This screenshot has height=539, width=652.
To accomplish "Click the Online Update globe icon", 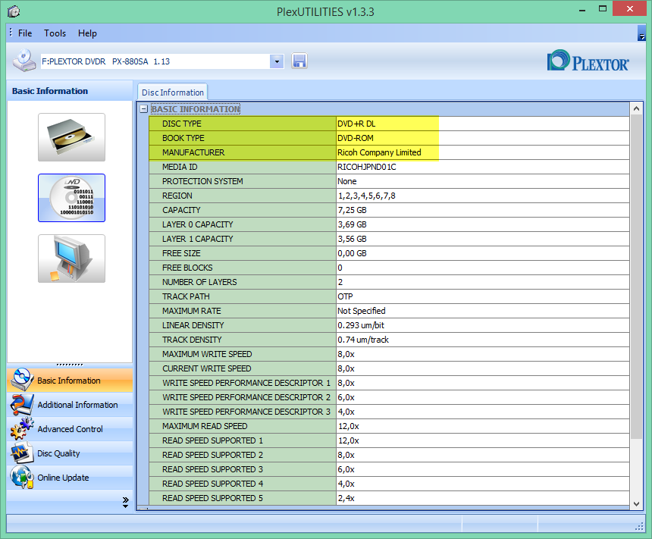I will pos(22,477).
